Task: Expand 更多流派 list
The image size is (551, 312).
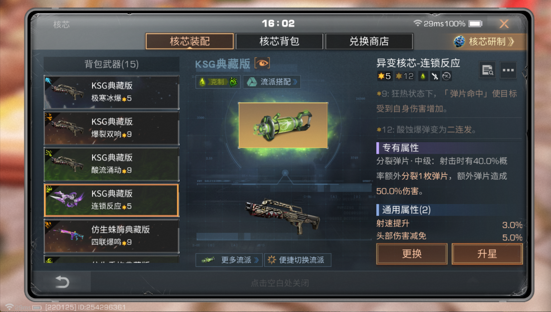Action: point(229,260)
